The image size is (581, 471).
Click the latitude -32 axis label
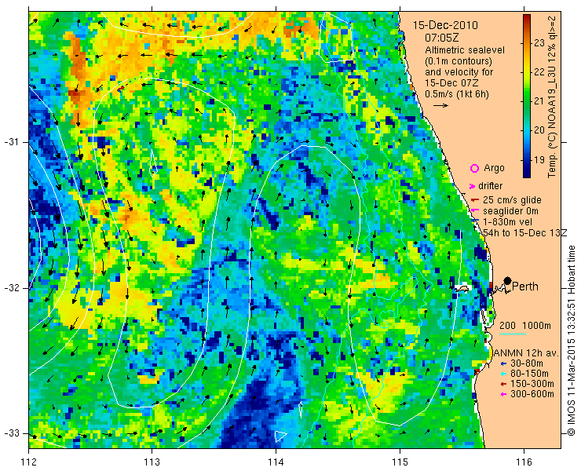tap(11, 288)
